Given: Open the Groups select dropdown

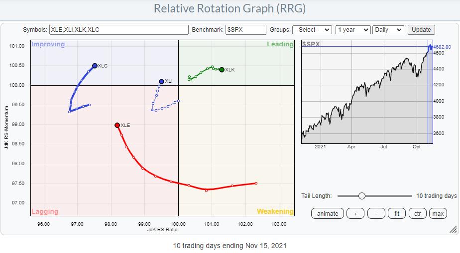Looking at the screenshot, I should click(x=312, y=30).
